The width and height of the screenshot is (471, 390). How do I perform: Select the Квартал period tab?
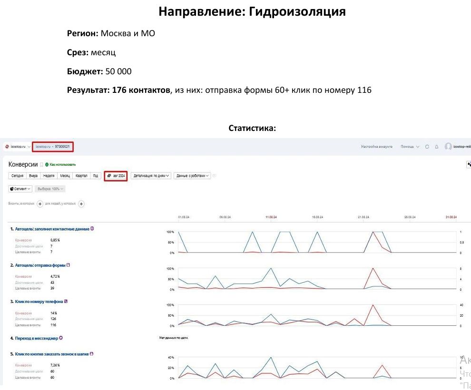point(81,176)
